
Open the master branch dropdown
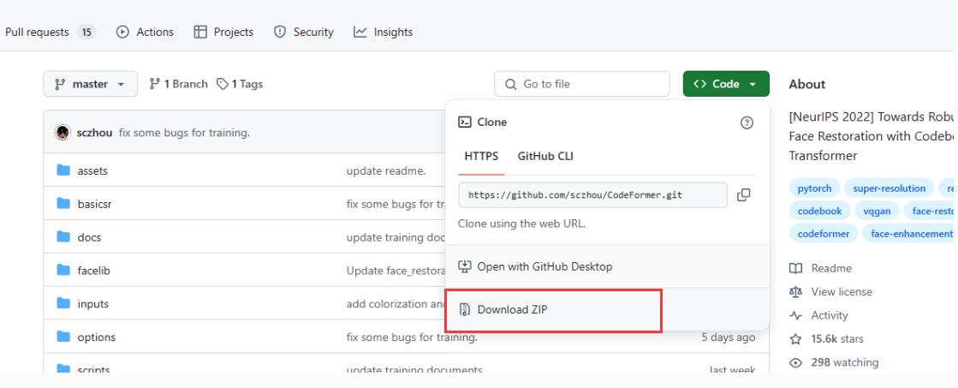[x=91, y=84]
